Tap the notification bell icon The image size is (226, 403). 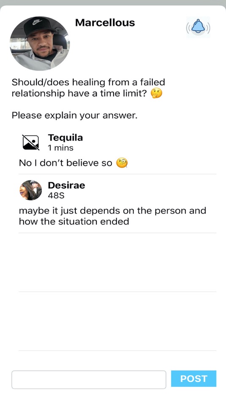pos(198,27)
